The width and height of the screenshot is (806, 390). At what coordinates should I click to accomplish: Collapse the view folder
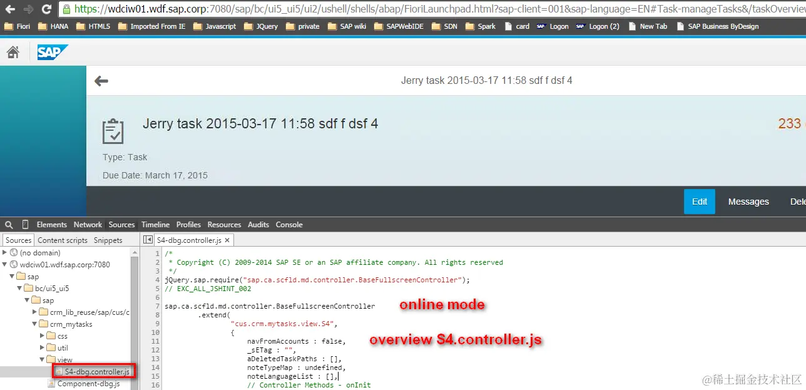click(43, 360)
